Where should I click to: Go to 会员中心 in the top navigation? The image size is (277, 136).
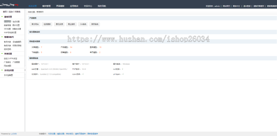tap(88, 6)
